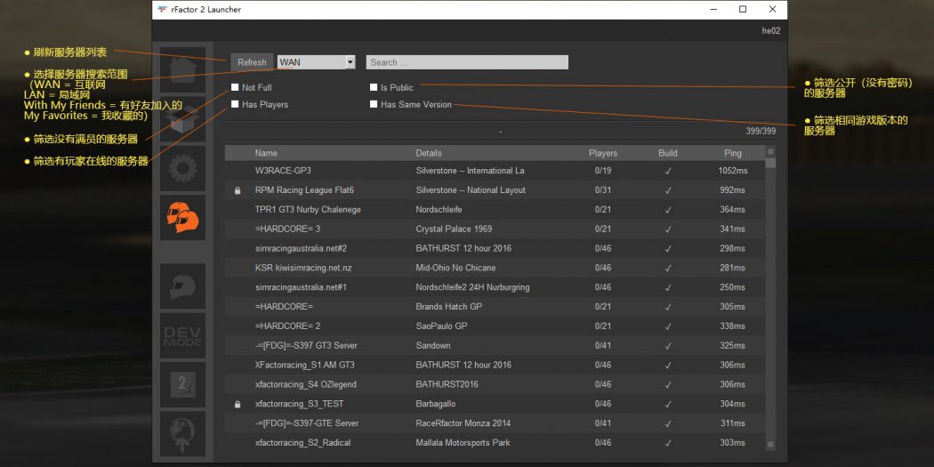The image size is (934, 467).
Task: Select -=[FDG]=-S397-GTE Server row
Action: [495, 423]
